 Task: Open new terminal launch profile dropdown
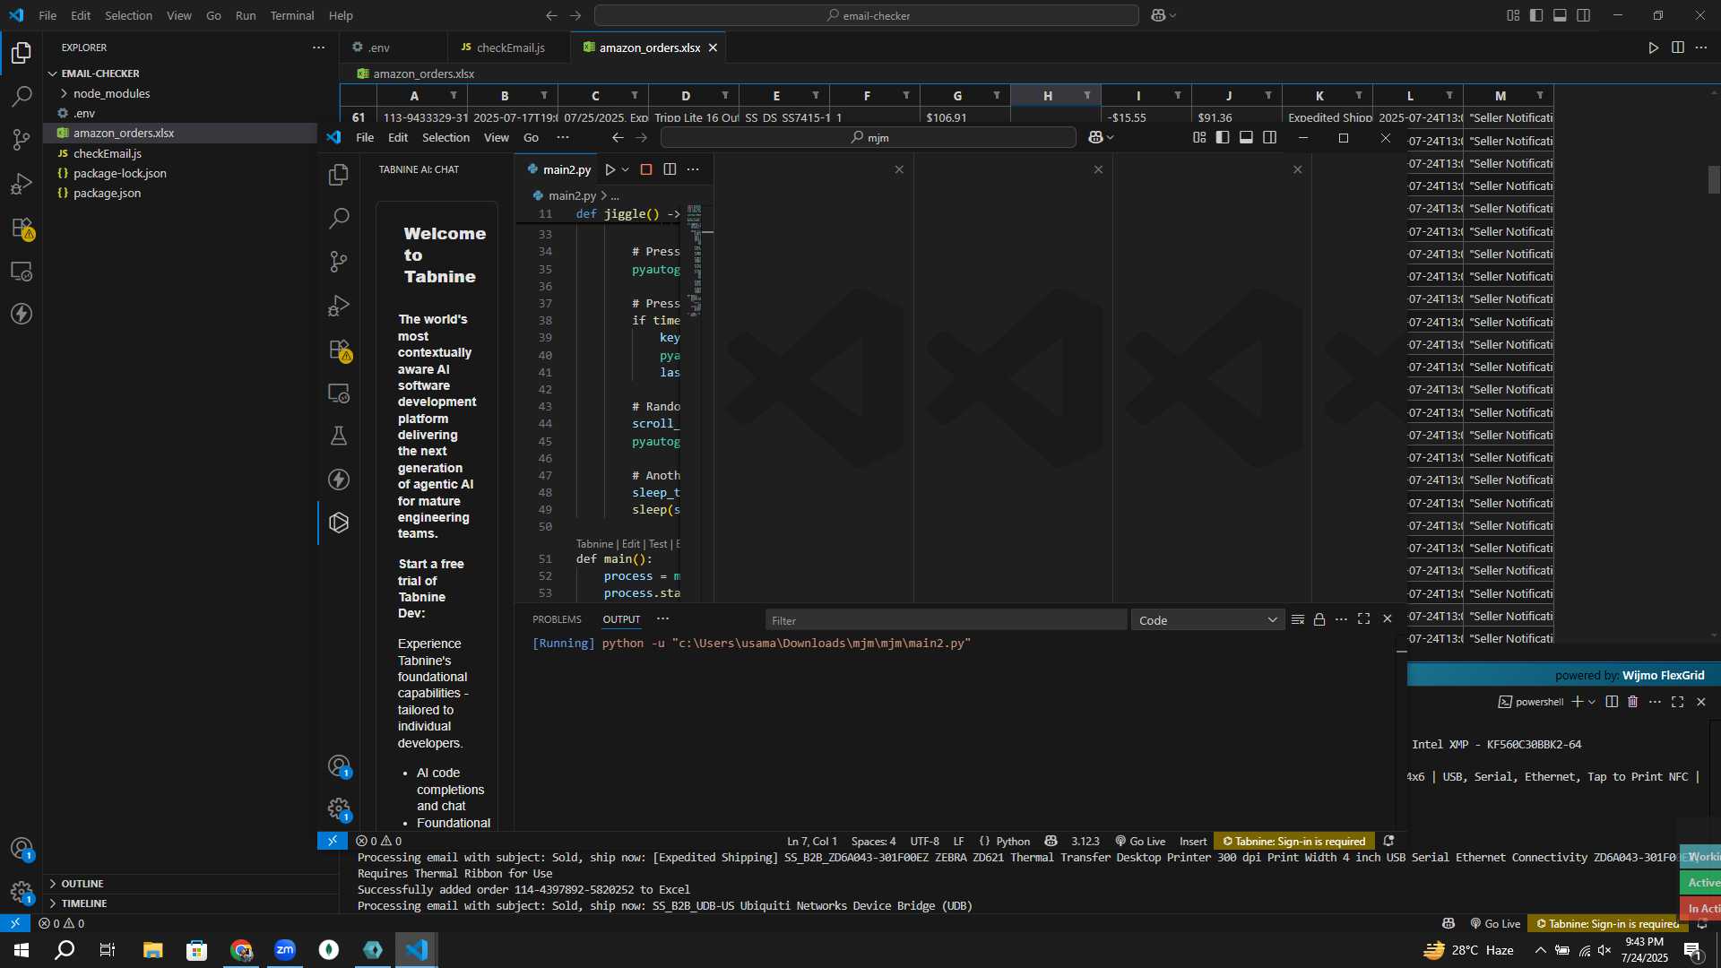pyautogui.click(x=1592, y=702)
